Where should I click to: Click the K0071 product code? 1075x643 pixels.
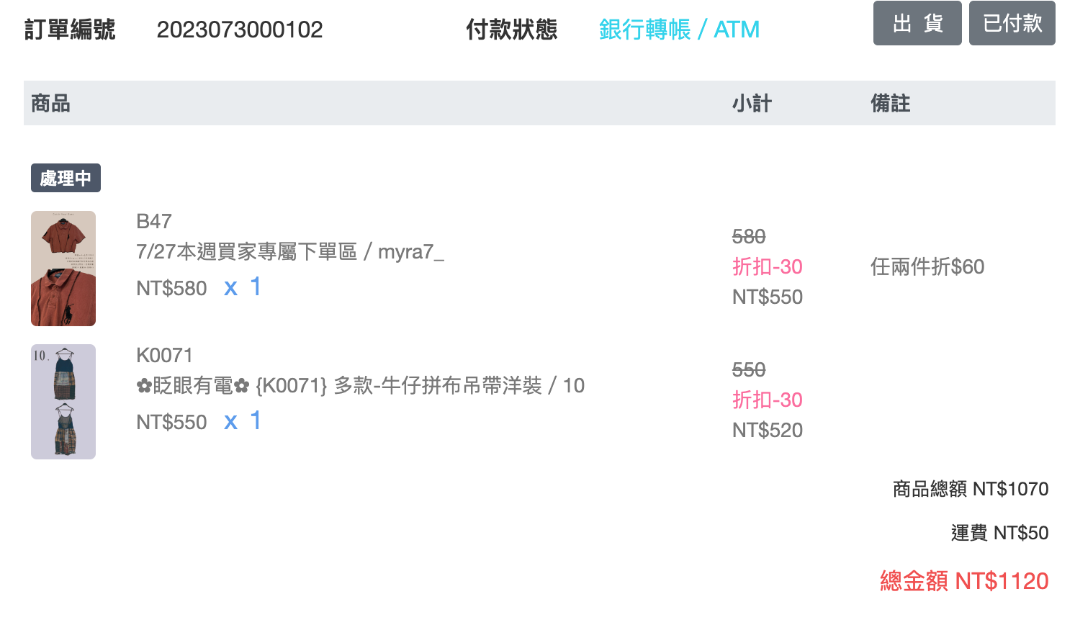pyautogui.click(x=164, y=355)
